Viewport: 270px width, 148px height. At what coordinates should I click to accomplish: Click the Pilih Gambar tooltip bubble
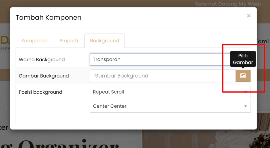click(243, 59)
